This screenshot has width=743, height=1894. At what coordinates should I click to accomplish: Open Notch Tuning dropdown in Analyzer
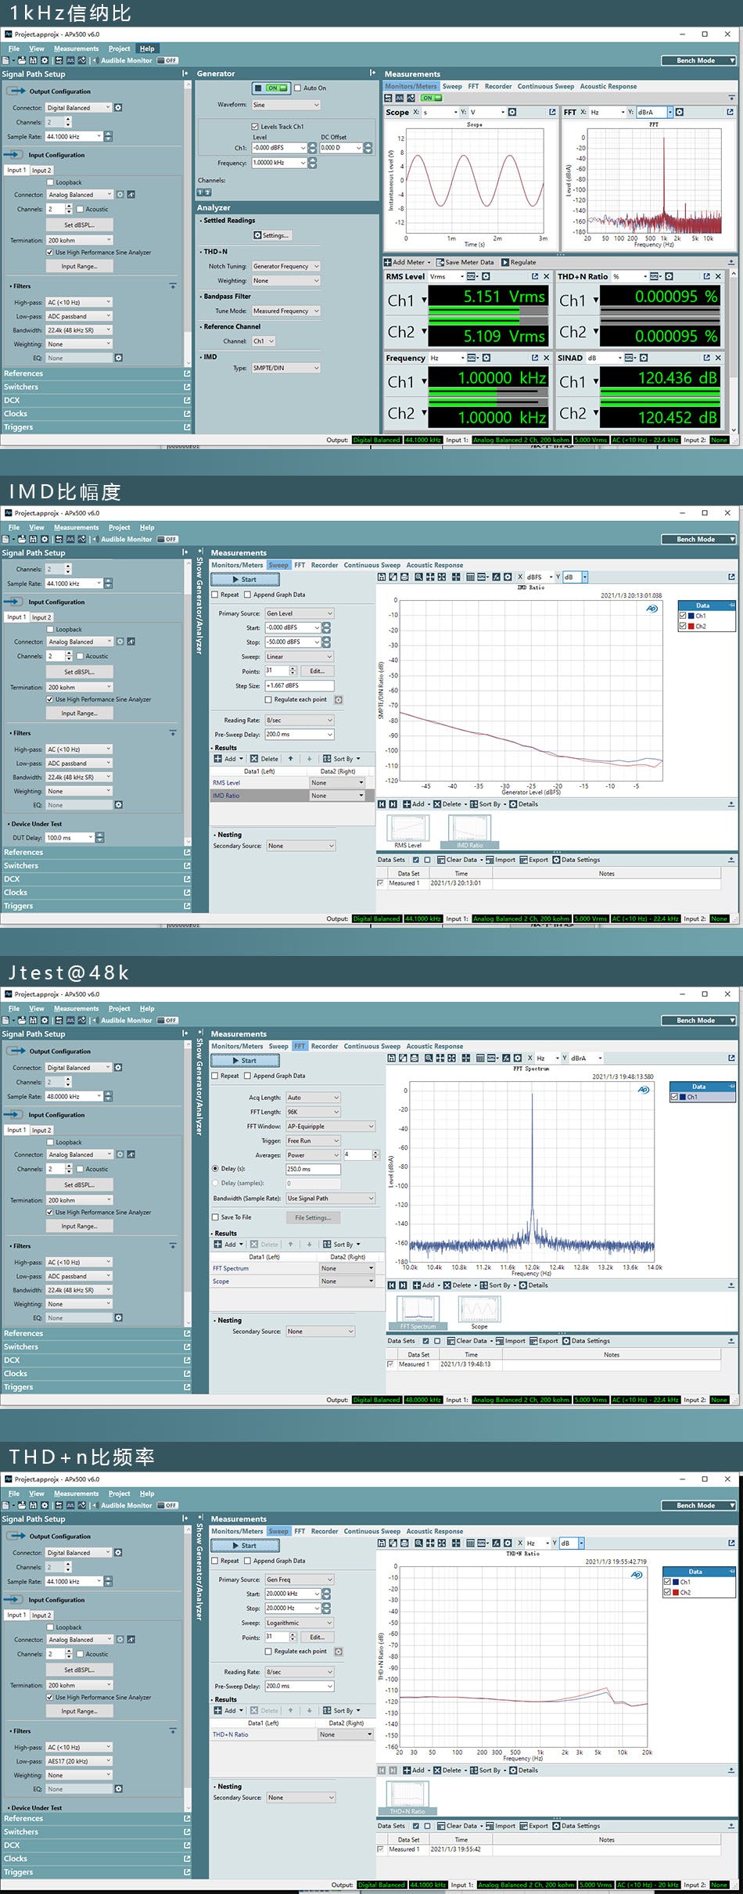285,266
